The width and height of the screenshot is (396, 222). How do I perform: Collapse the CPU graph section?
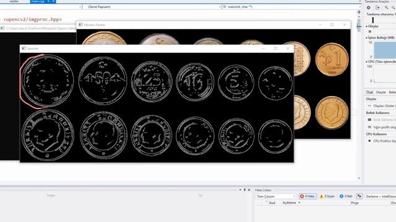366,62
